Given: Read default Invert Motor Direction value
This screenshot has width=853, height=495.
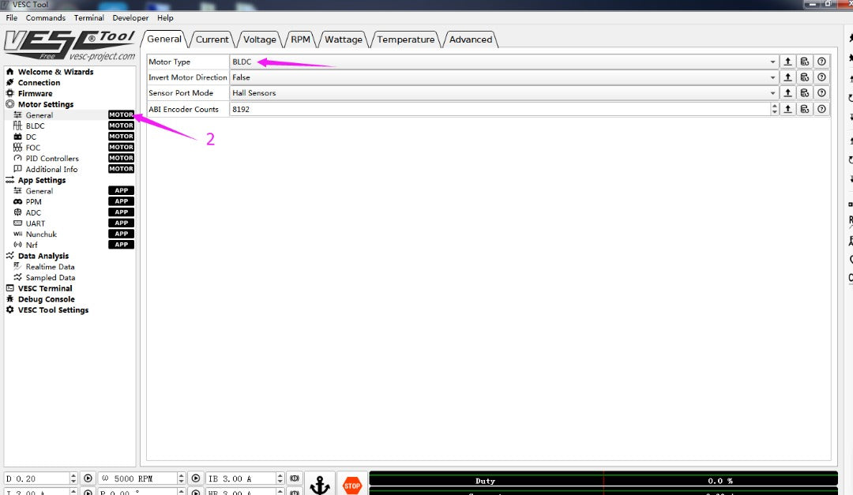Looking at the screenshot, I should pyautogui.click(x=805, y=77).
